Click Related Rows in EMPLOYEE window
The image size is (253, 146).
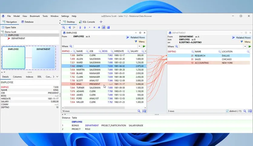[x=136, y=37]
